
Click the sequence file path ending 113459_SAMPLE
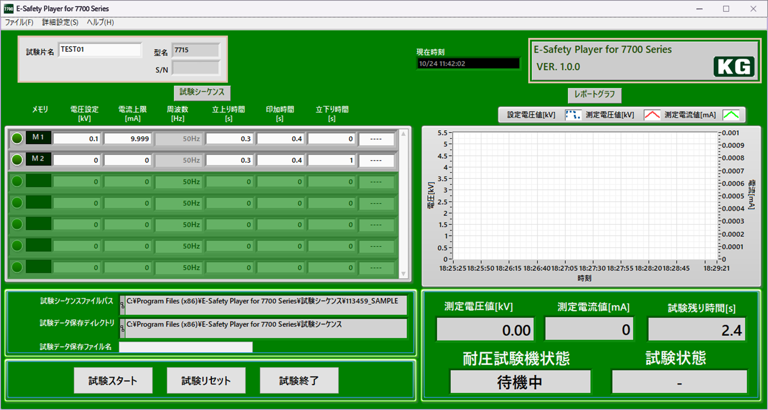pyautogui.click(x=266, y=305)
